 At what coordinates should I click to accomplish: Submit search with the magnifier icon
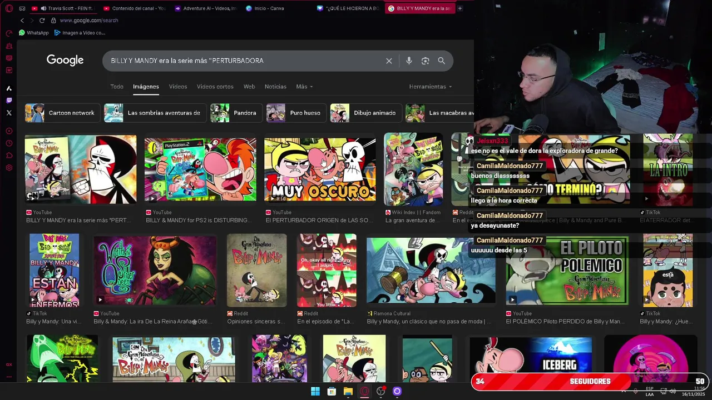point(441,61)
